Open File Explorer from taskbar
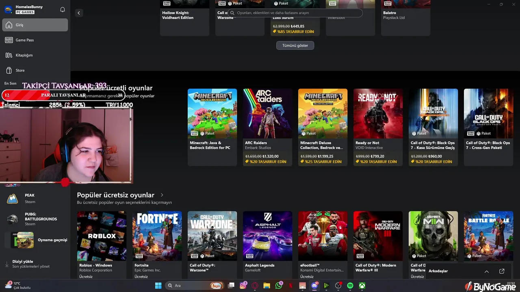 coord(266,286)
